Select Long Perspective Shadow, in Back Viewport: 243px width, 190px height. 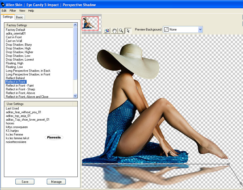(28, 71)
